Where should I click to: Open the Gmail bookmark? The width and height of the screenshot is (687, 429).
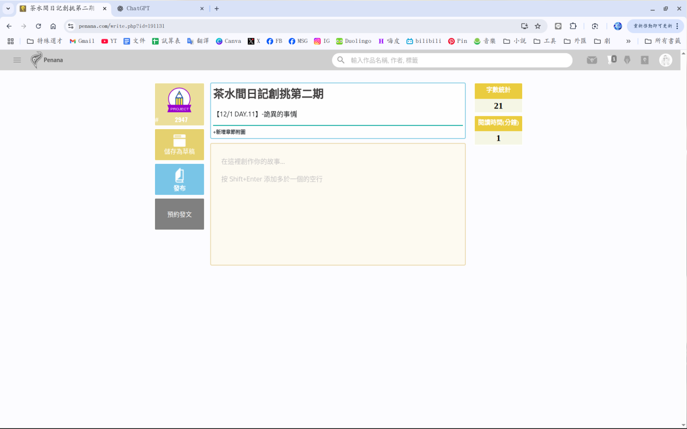82,41
